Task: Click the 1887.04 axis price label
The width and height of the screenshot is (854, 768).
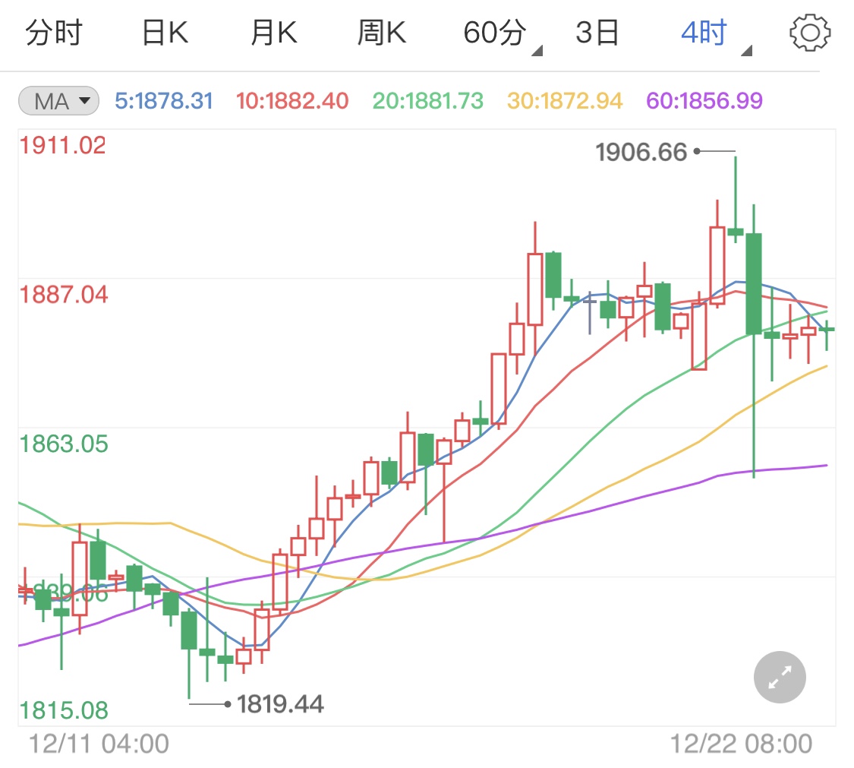Action: [64, 295]
